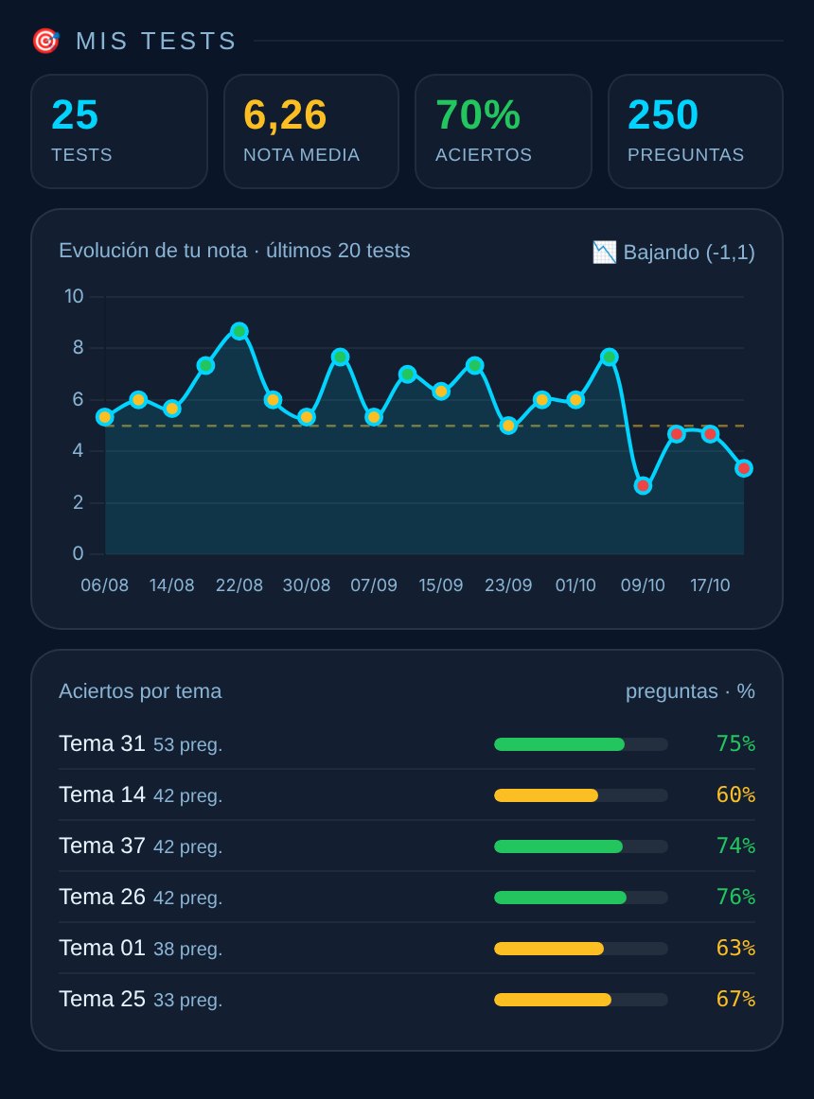814x1099 pixels.
Task: Click the downward trend chart icon
Action: click(604, 253)
